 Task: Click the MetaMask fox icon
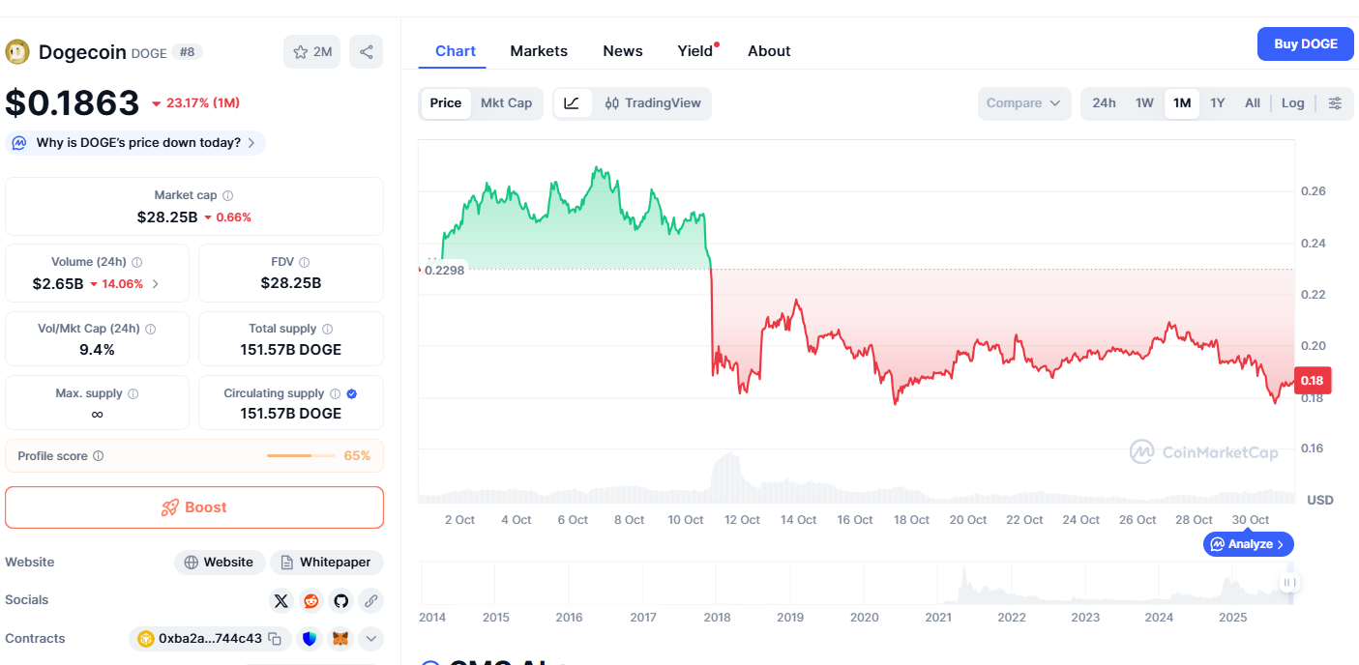[340, 639]
